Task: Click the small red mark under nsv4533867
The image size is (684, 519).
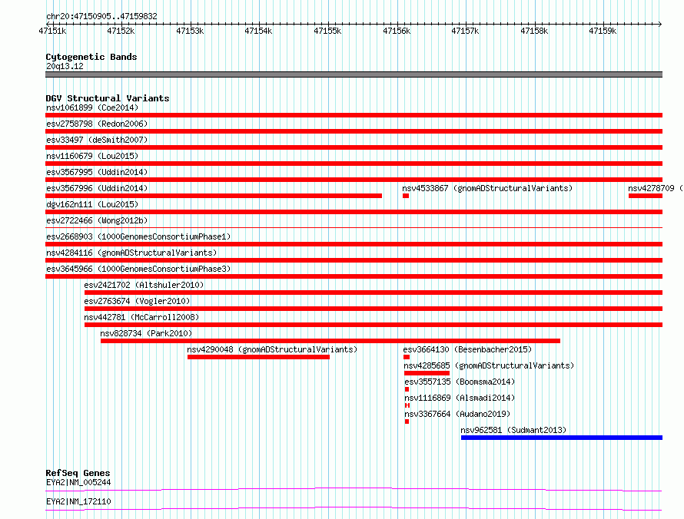Action: [406, 196]
